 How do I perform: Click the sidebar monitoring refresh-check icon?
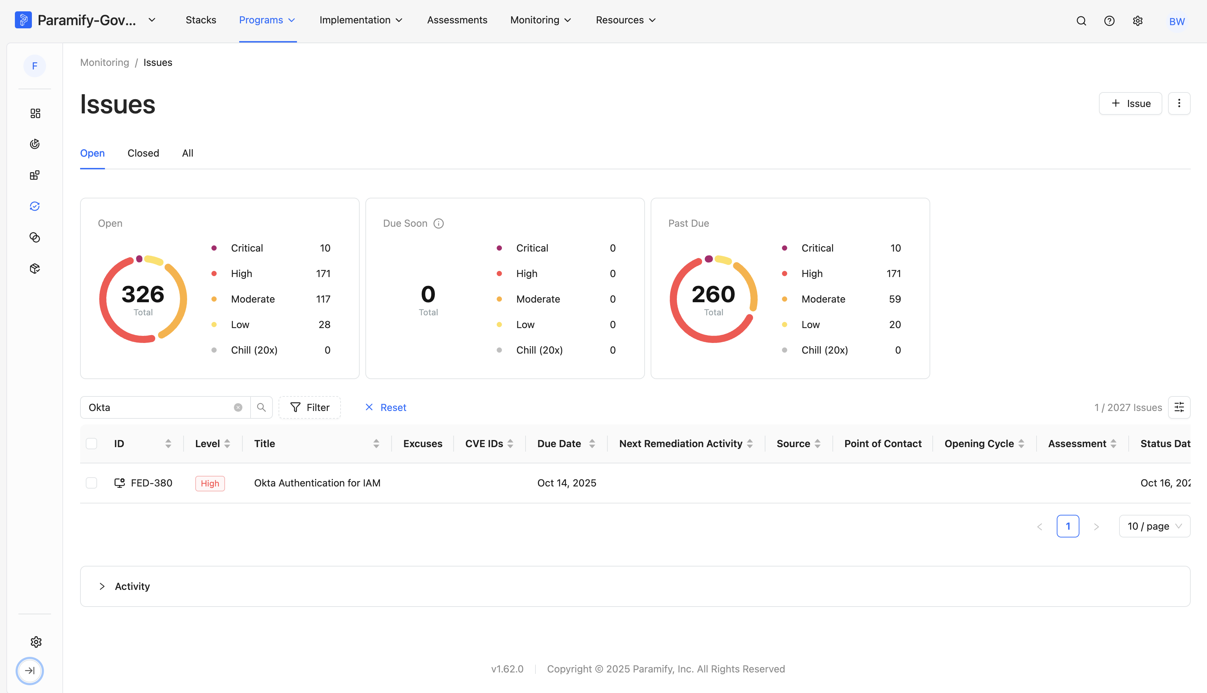pos(35,206)
